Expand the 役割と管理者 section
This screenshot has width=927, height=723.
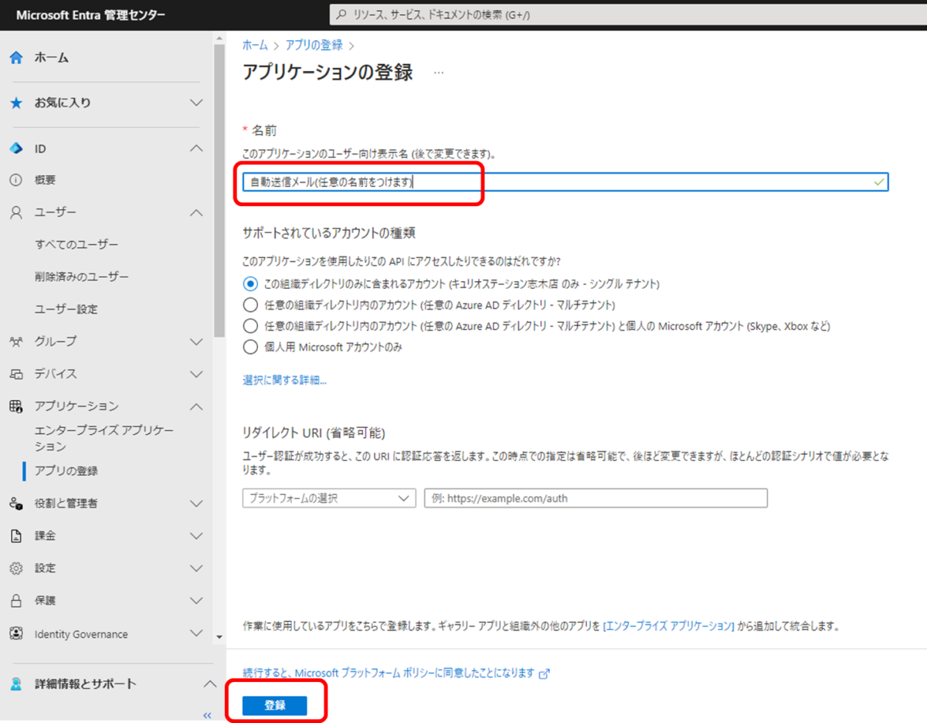(x=197, y=504)
